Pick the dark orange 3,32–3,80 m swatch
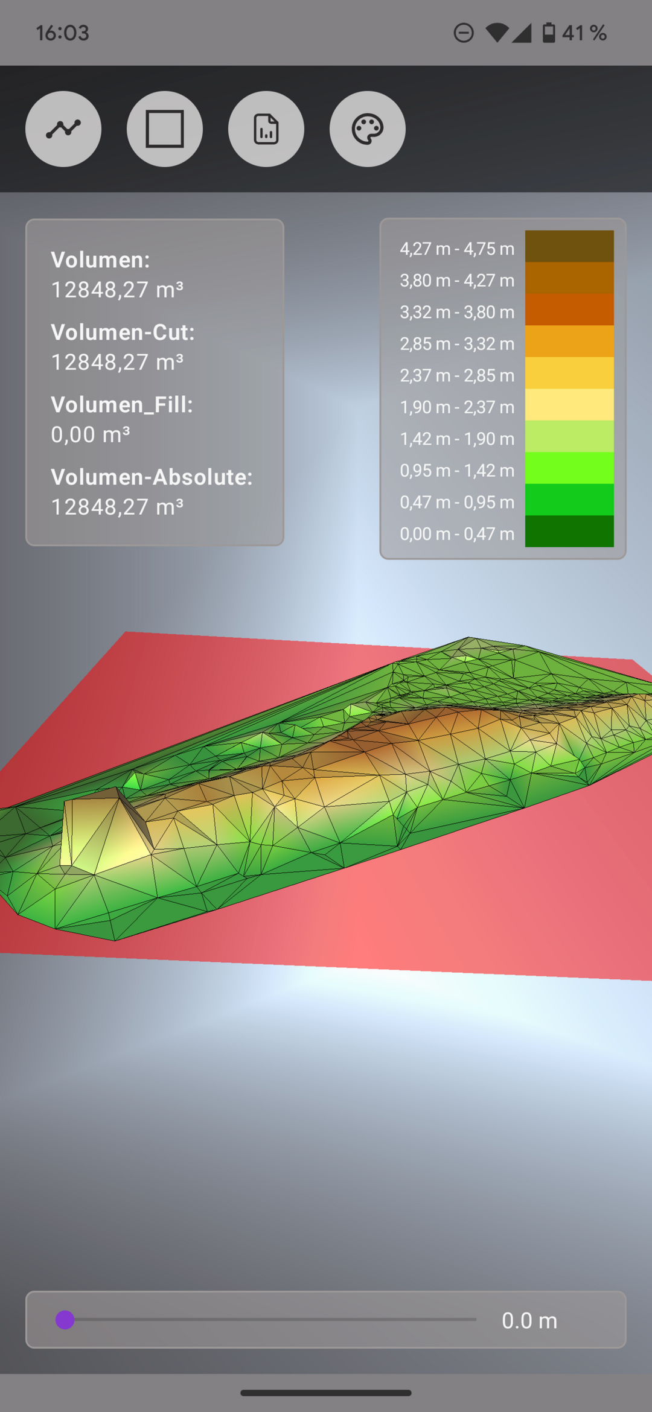The height and width of the screenshot is (1412, 652). [569, 310]
